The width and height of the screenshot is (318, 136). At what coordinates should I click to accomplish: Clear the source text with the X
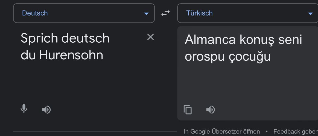150,37
